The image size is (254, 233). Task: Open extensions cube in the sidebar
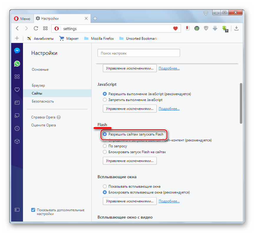17,141
